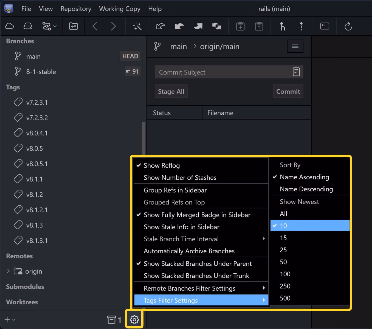Go back with the left arrow
The width and height of the screenshot is (372, 329).
tap(95, 26)
